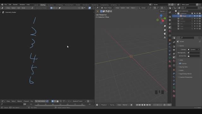Open node editor View menu
Image resolution: width=202 pixels, height=114 pixels.
tap(8, 8)
